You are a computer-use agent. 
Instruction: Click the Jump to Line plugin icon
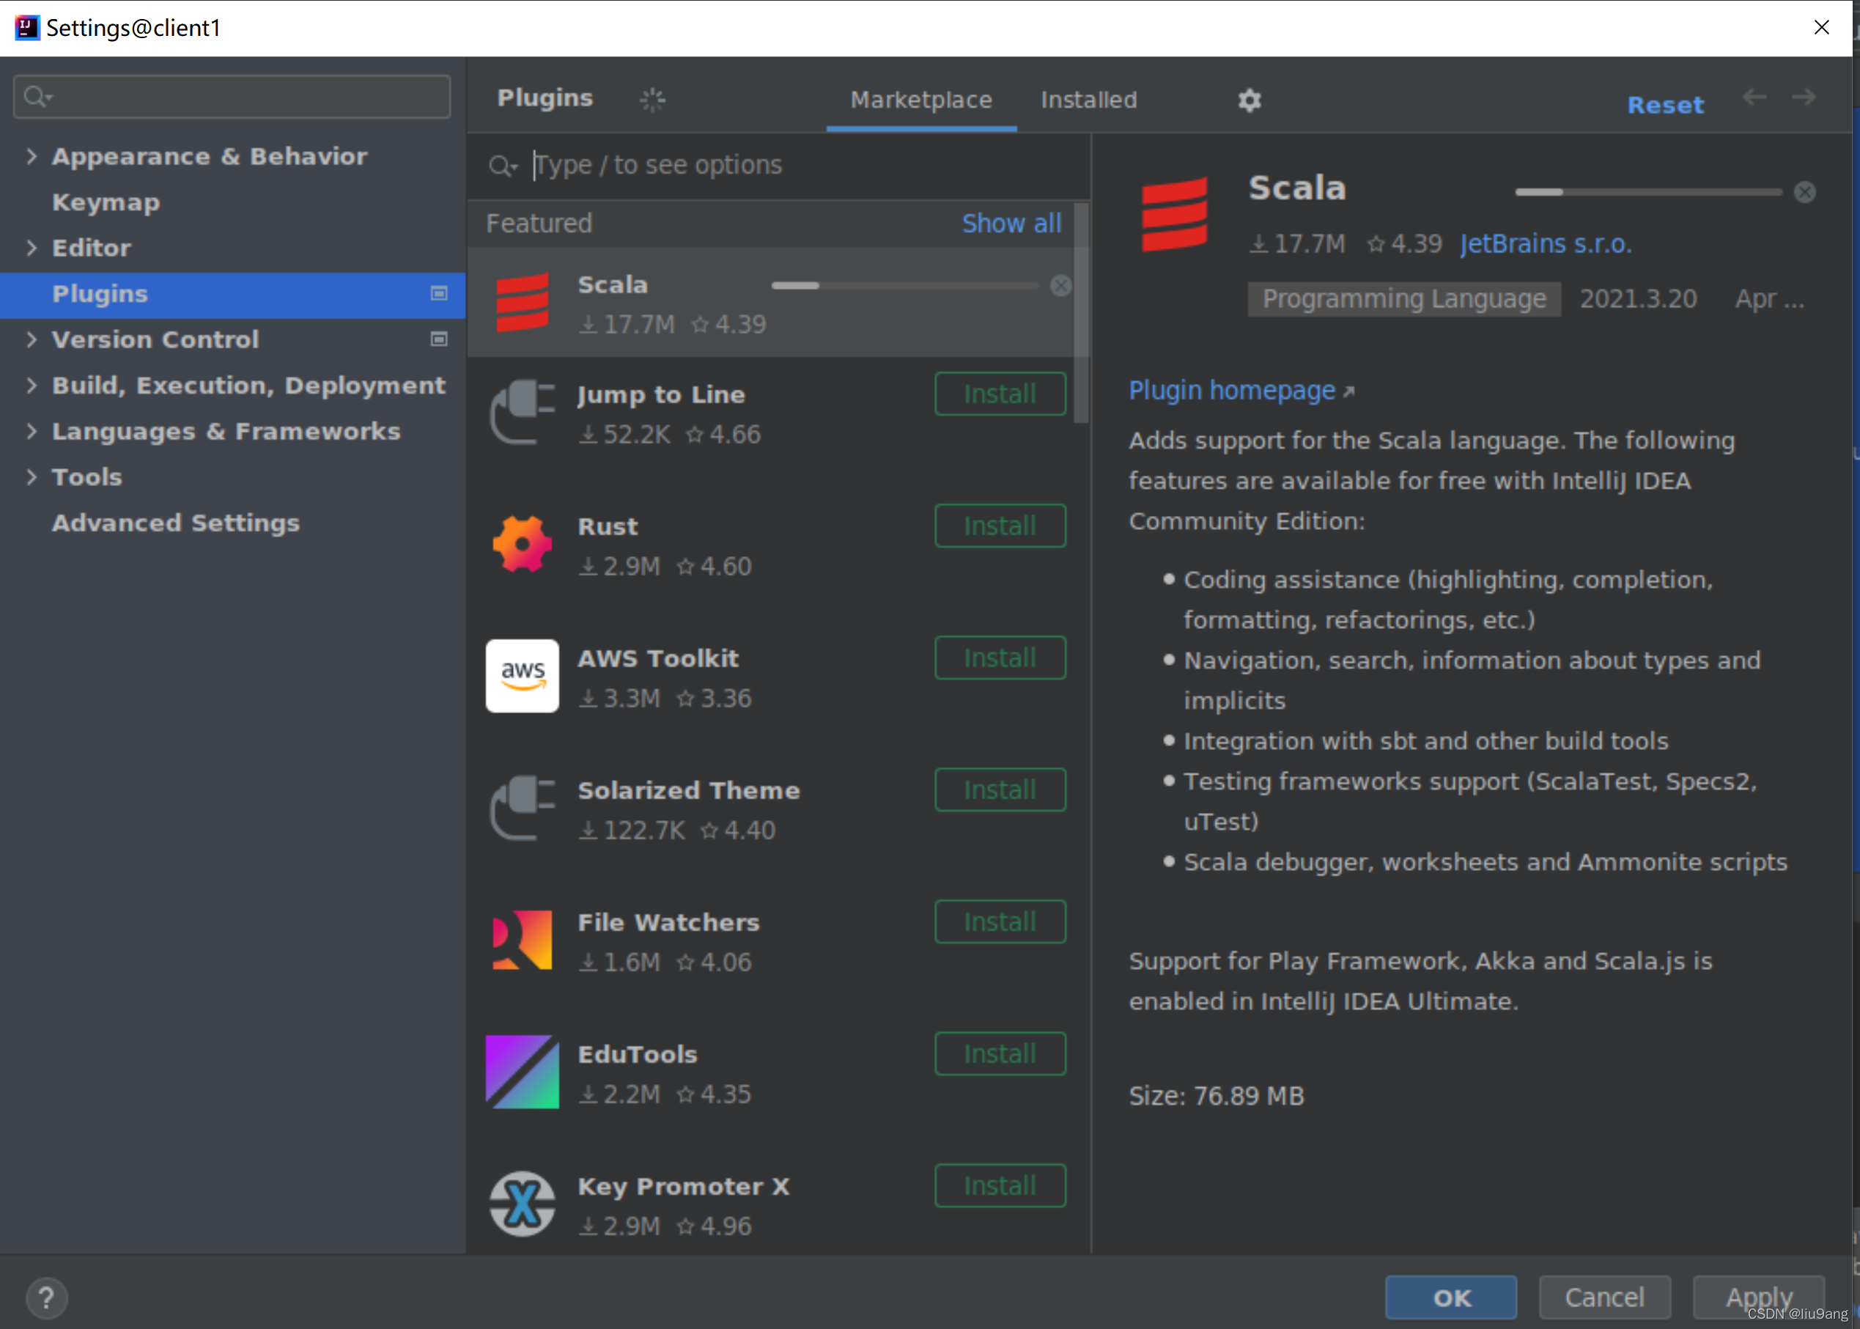[522, 413]
